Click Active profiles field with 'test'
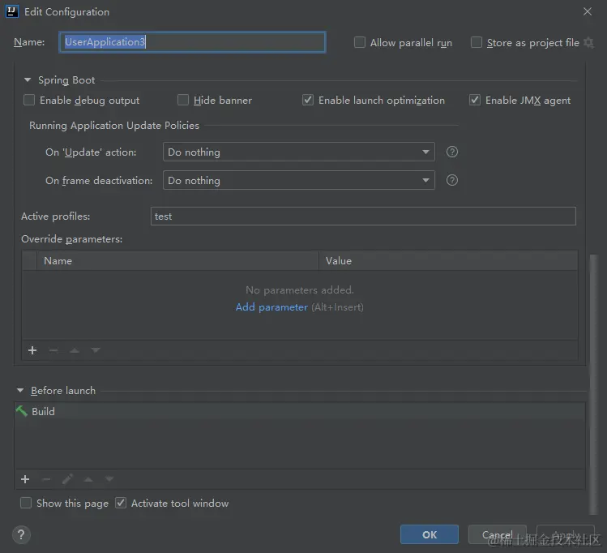 363,216
